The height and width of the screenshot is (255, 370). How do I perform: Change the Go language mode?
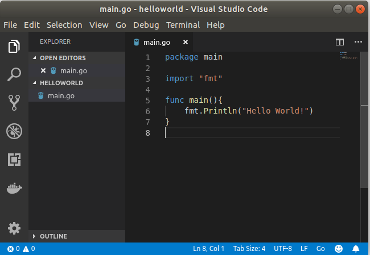click(x=320, y=249)
